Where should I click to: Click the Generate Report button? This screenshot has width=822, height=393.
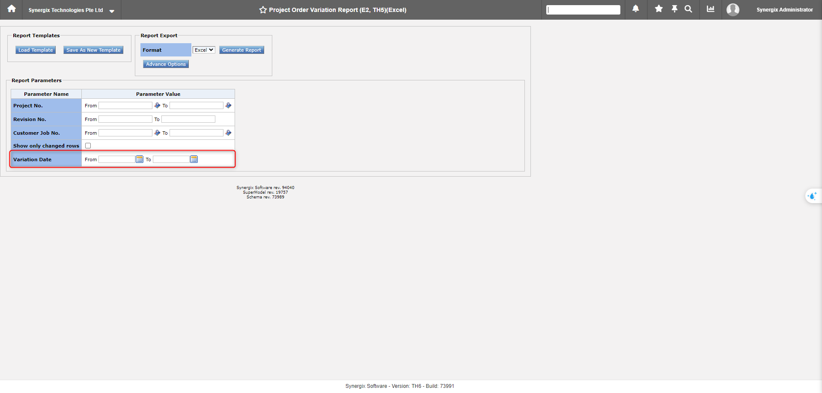coord(241,50)
